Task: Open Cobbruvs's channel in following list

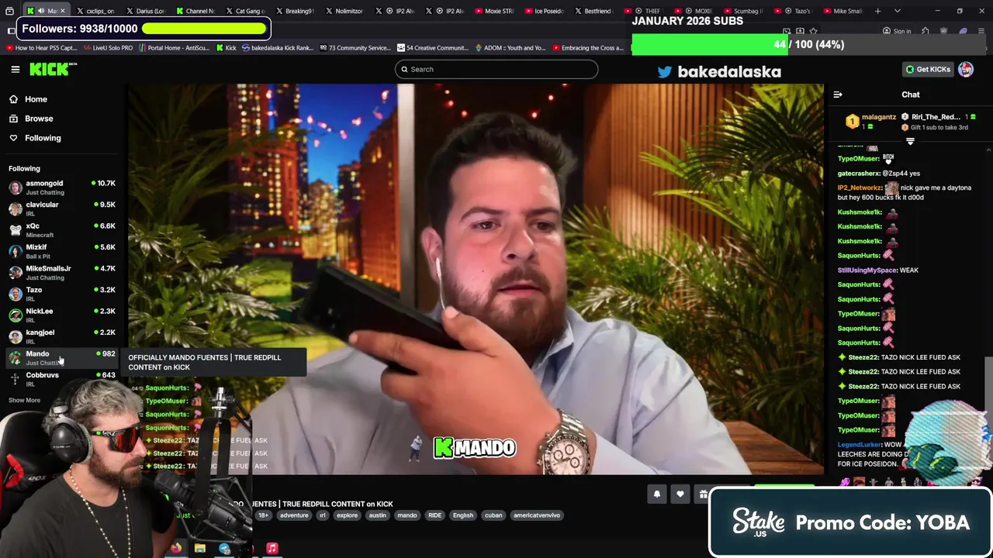Action: point(62,379)
